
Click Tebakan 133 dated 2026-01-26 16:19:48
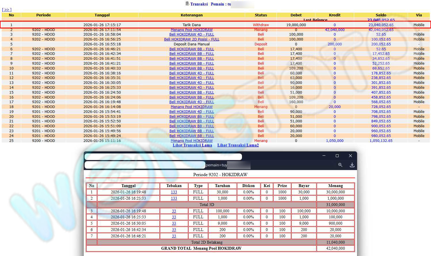[x=174, y=192]
